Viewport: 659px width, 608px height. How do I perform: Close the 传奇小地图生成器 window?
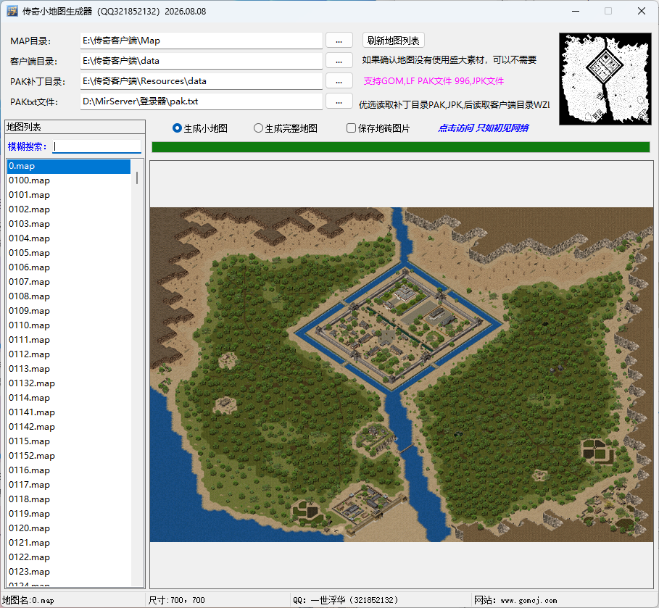coord(642,11)
